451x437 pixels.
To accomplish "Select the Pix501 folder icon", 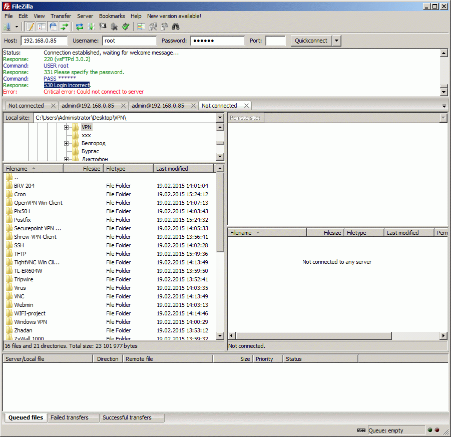I will click(x=9, y=211).
